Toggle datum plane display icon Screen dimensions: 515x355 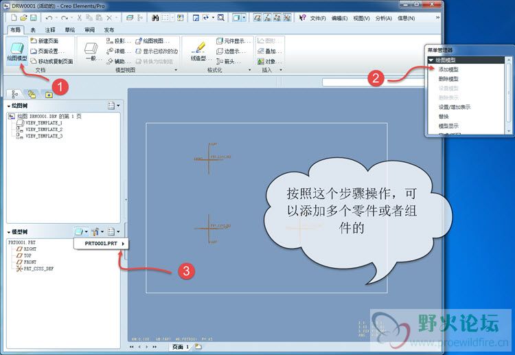[x=257, y=18]
